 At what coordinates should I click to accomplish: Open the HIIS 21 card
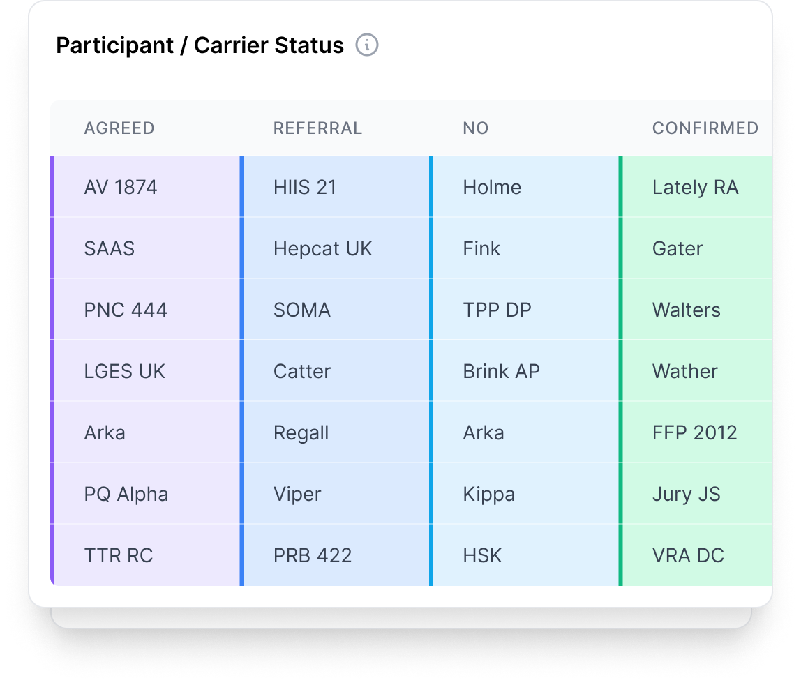(x=304, y=187)
